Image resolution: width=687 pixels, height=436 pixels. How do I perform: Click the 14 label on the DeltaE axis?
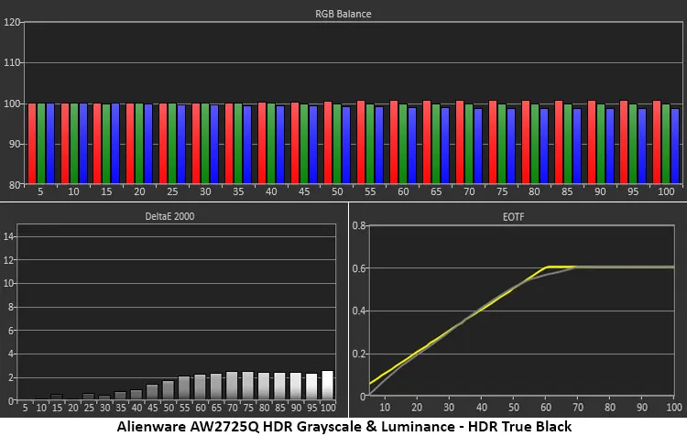point(10,236)
